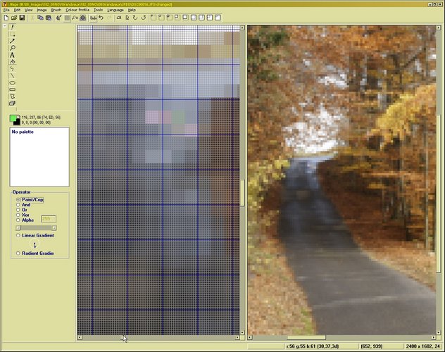Open the Language menu
This screenshot has width=445, height=352.
click(x=115, y=10)
